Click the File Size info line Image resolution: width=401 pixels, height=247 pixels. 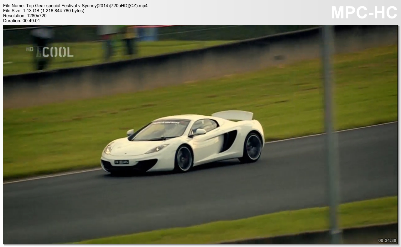[44, 11]
